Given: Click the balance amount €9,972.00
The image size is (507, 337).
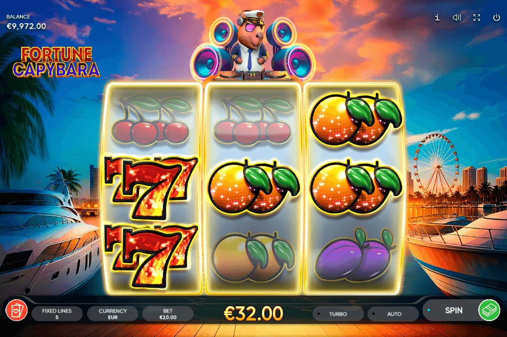Looking at the screenshot, I should [x=27, y=26].
